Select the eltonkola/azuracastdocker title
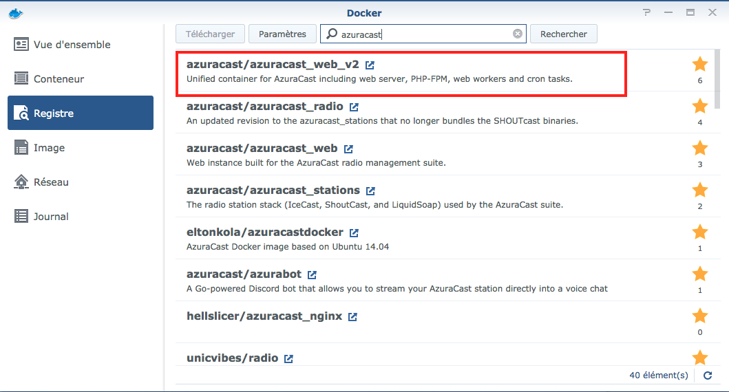Screen dimensions: 729x392 [x=264, y=232]
